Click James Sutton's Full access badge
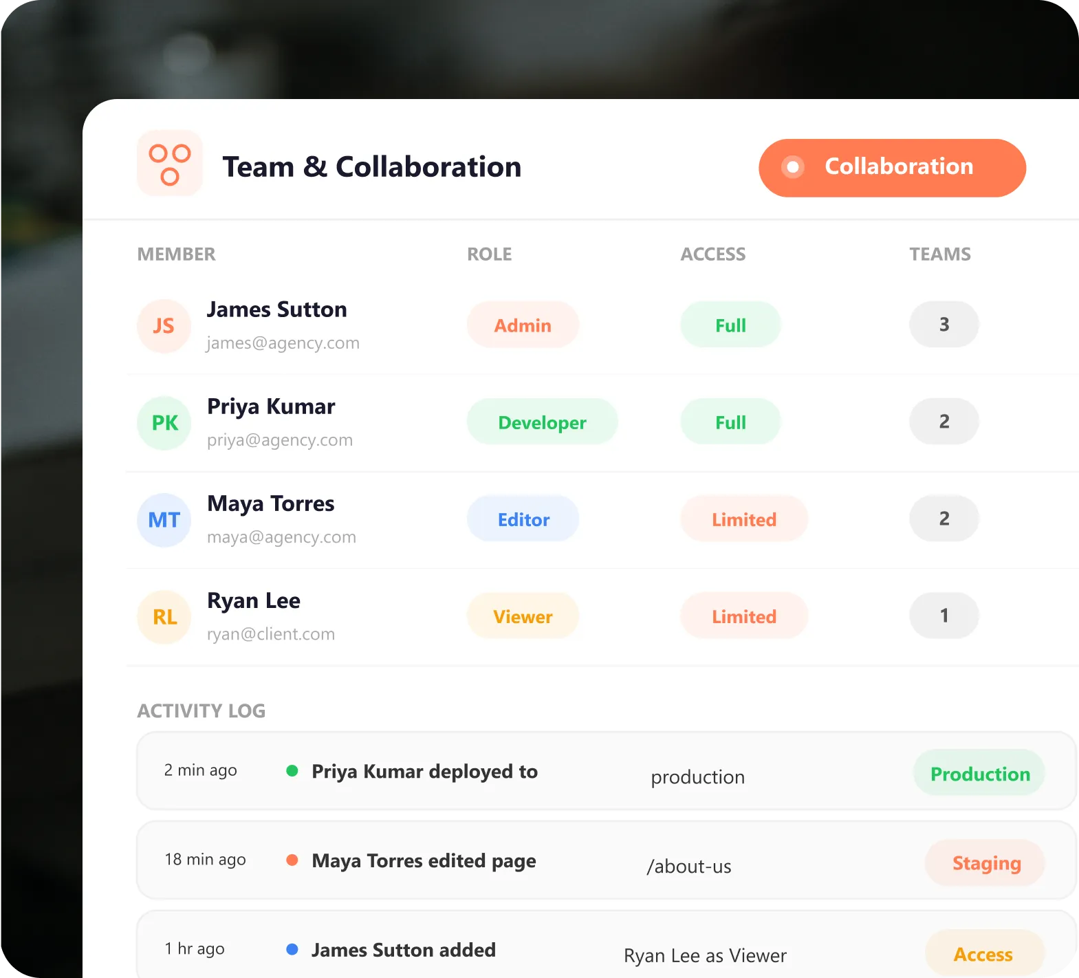Viewport: 1079px width, 978px height. 730,325
